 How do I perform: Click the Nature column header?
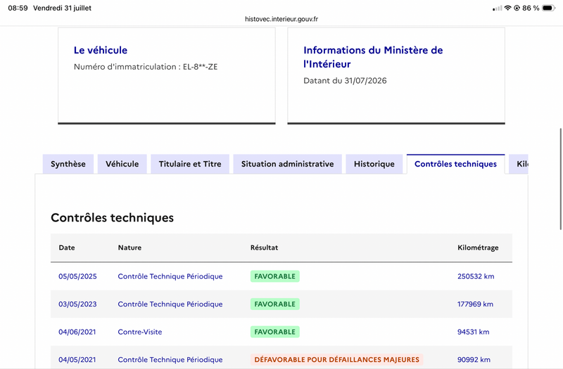(129, 247)
